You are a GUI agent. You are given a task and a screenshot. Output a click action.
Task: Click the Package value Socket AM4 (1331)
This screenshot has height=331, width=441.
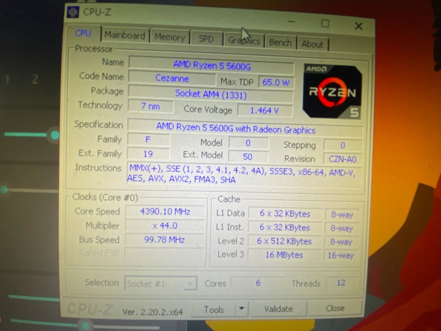tap(211, 94)
